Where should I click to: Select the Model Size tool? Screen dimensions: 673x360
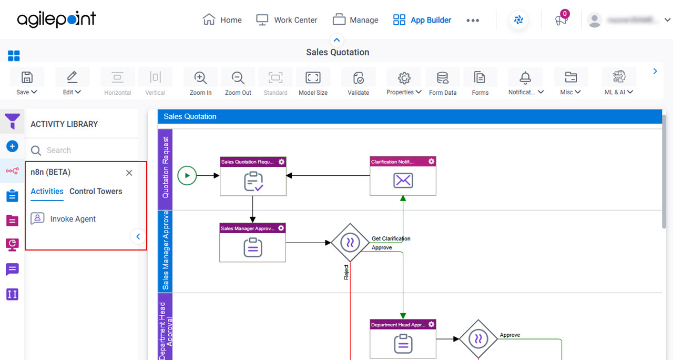pos(313,83)
